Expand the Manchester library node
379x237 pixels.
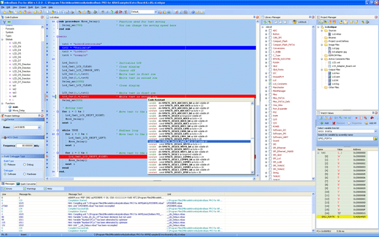click(x=266, y=88)
